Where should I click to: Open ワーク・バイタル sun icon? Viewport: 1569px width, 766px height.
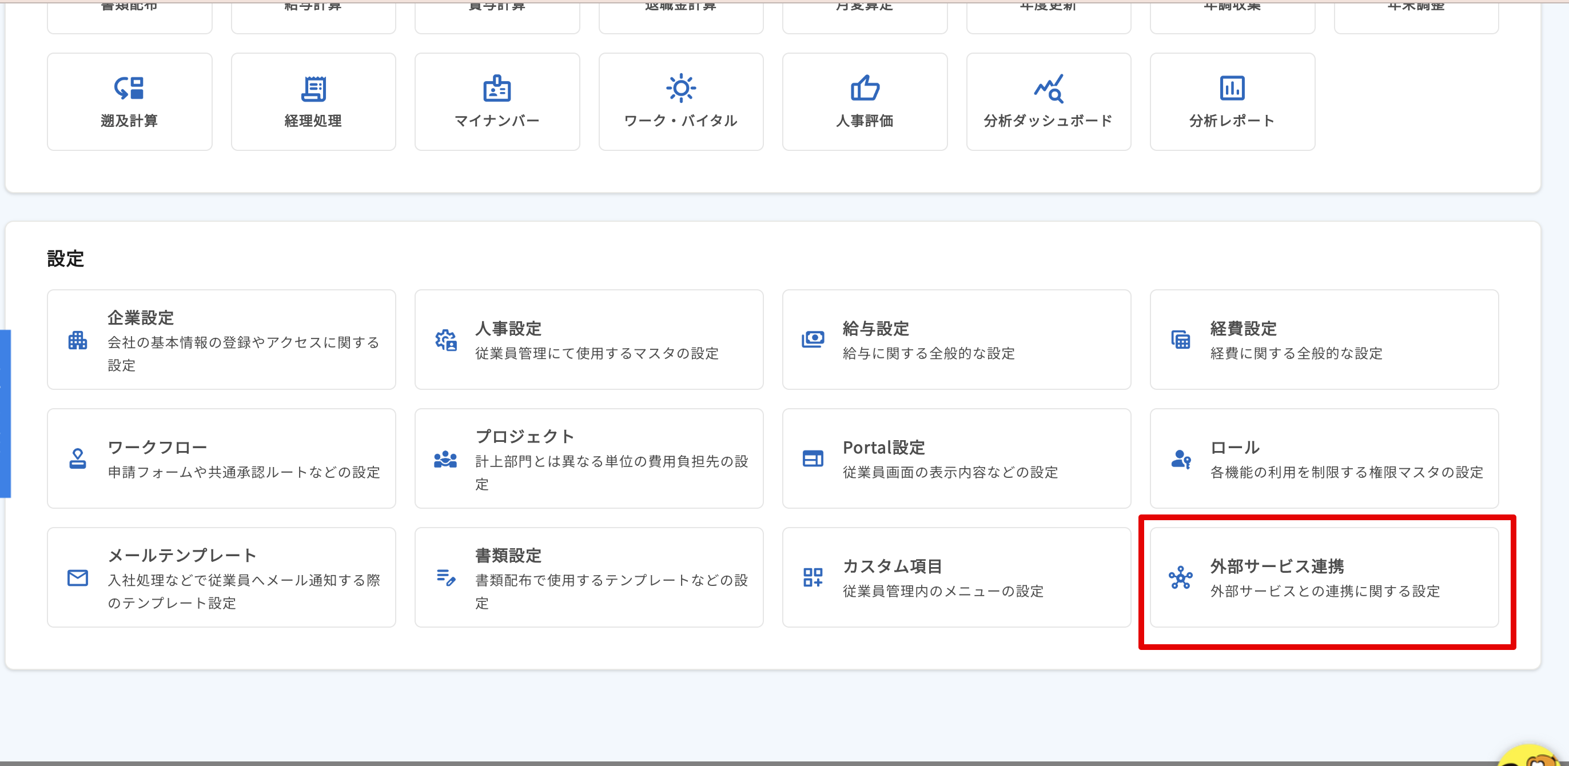tap(680, 88)
